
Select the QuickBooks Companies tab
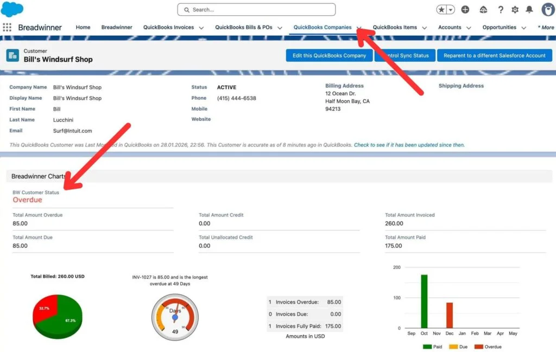point(323,27)
